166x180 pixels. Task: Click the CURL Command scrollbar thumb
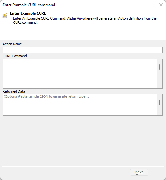point(160,67)
